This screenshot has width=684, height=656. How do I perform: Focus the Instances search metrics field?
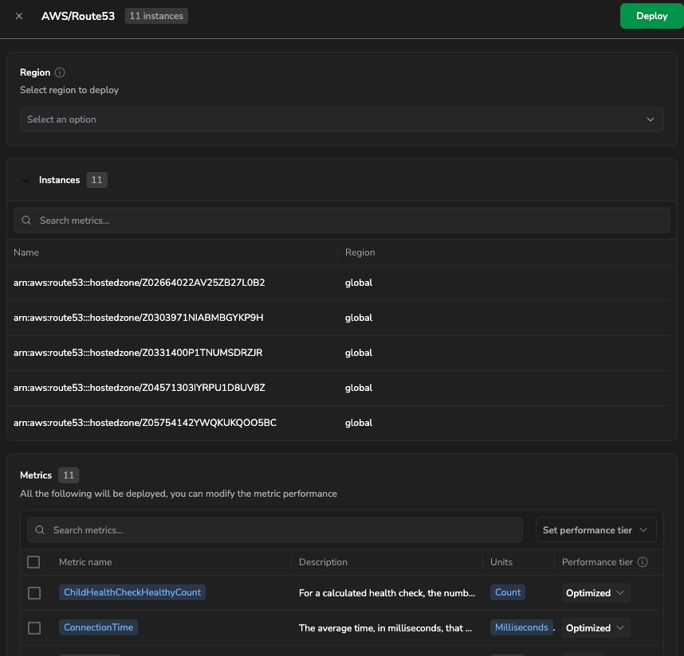click(341, 221)
